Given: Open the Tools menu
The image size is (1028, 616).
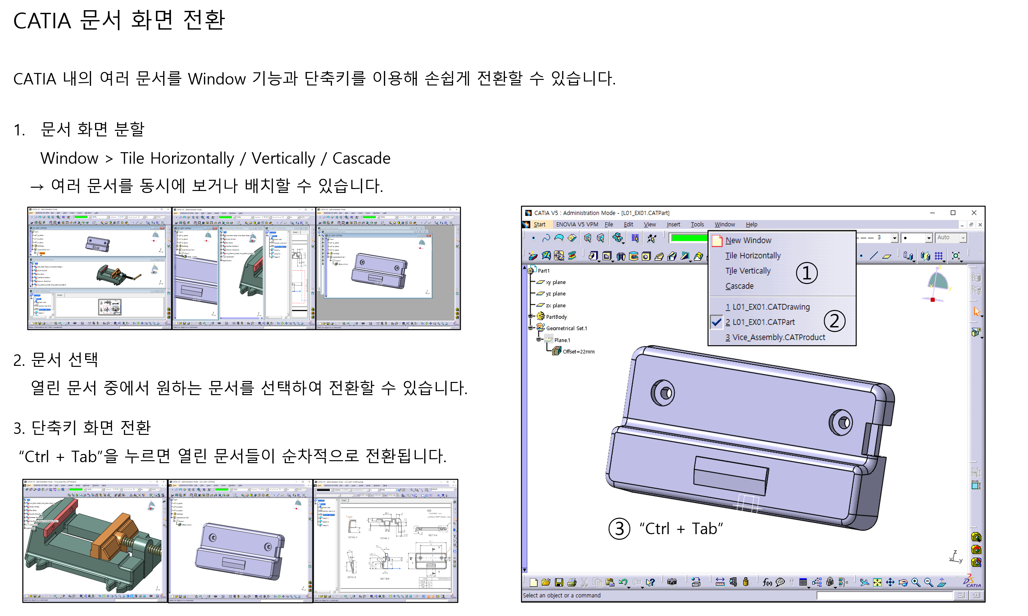Looking at the screenshot, I should pos(697,225).
